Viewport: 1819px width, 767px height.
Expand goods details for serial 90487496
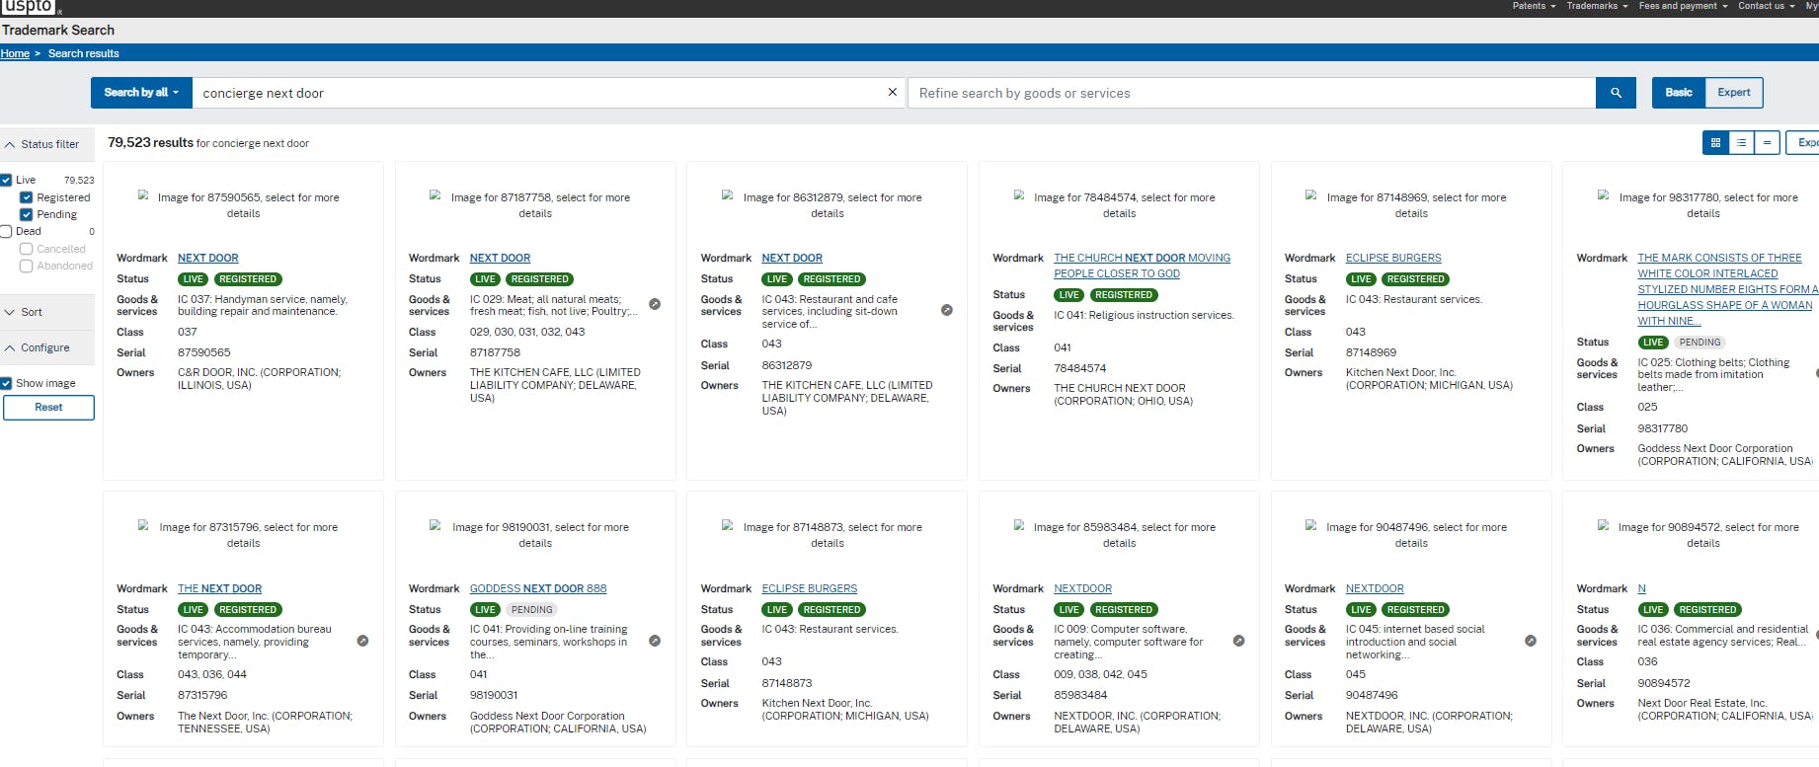pos(1531,641)
